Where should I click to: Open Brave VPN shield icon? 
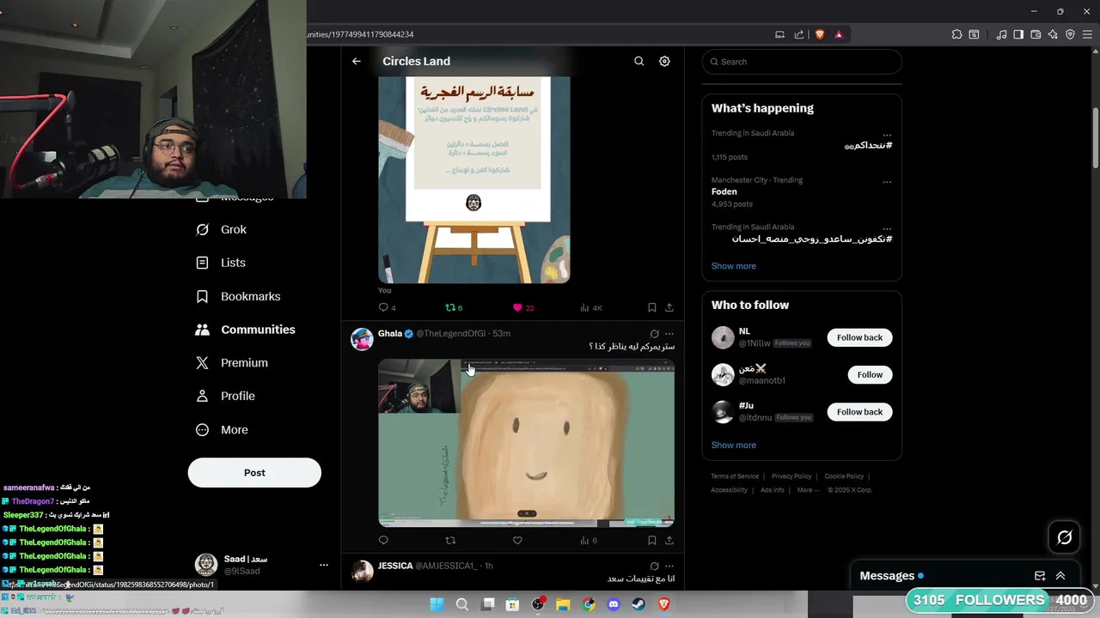click(x=1070, y=34)
